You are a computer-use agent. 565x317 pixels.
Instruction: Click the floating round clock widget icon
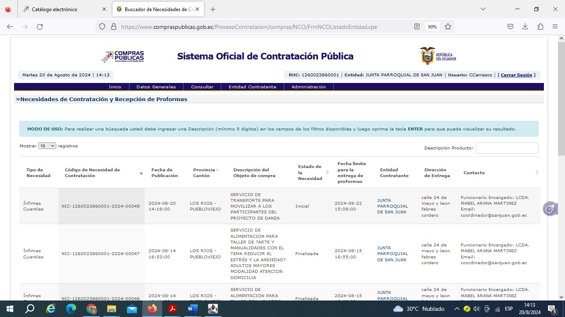[549, 209]
